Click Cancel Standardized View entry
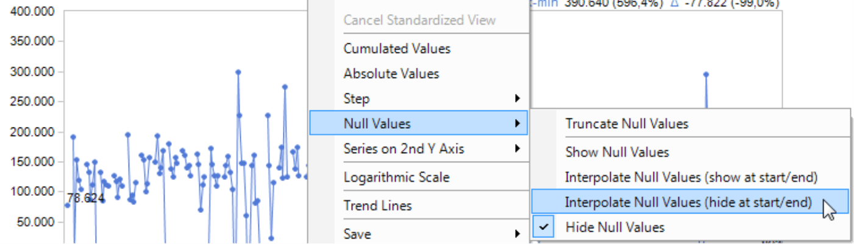The height and width of the screenshot is (244, 854). [x=419, y=20]
